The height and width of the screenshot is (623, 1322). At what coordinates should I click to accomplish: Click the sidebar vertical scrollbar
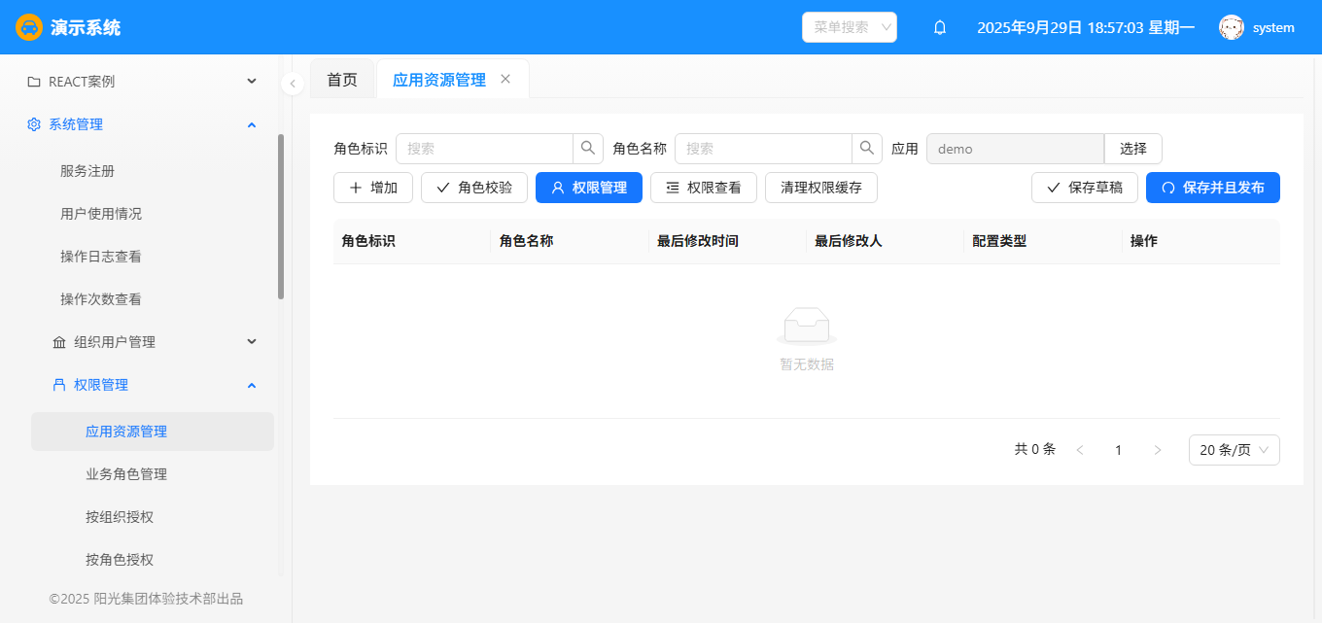(x=281, y=216)
